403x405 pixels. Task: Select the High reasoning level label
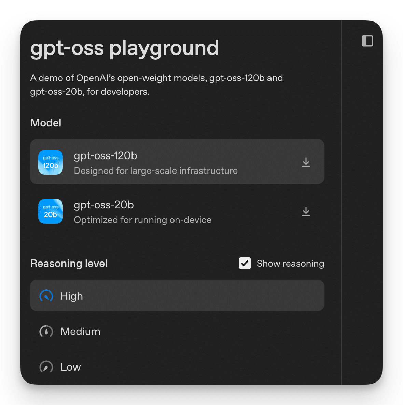(71, 296)
